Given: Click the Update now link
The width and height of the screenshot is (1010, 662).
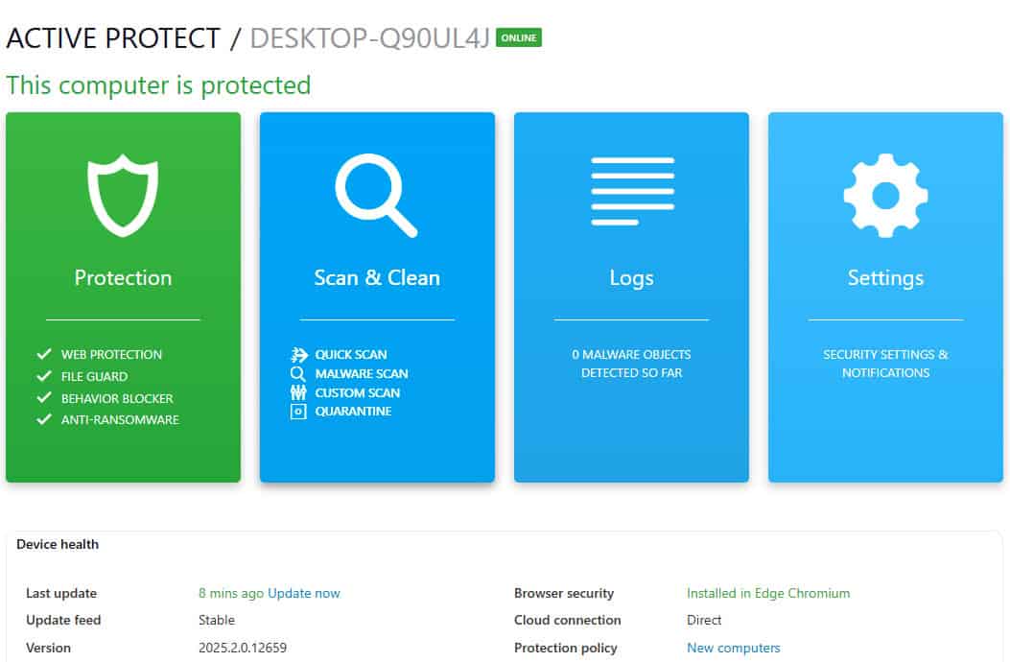Looking at the screenshot, I should [304, 594].
